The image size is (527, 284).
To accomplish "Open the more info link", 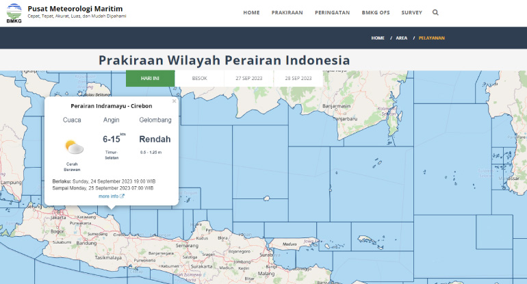I will pyautogui.click(x=108, y=196).
